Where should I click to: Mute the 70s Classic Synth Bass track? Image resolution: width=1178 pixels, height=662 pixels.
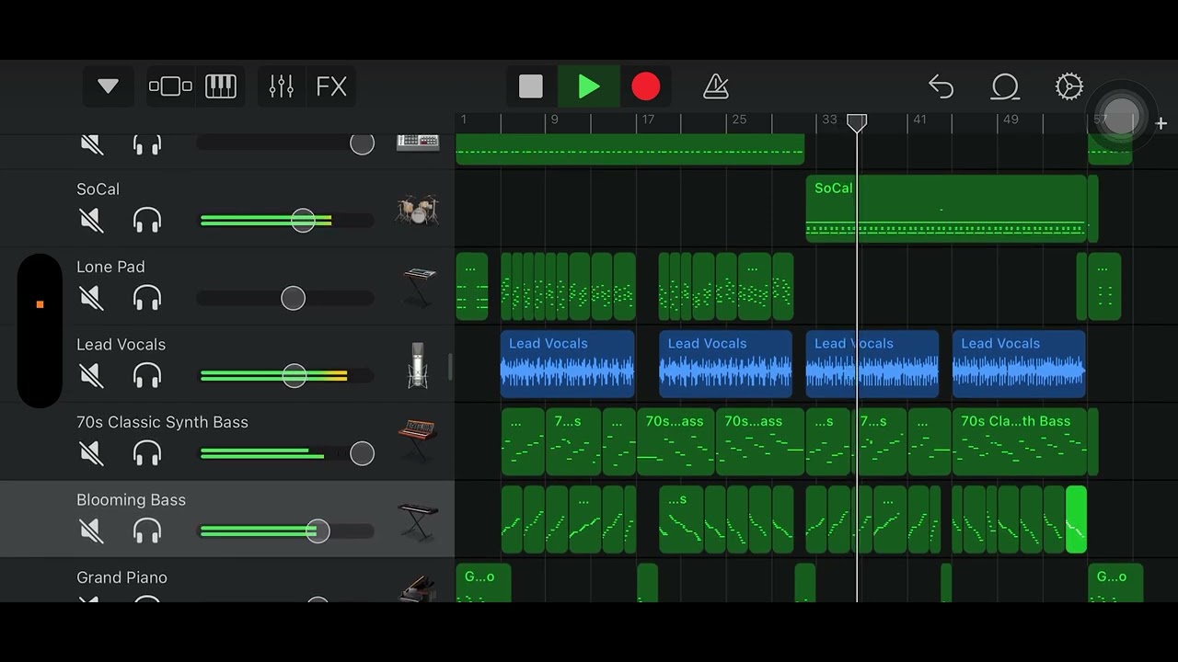[x=90, y=453]
